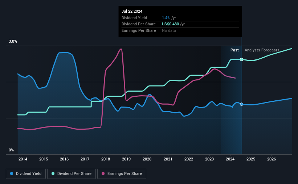Image resolution: width=298 pixels, height=184 pixels.
Task: Click the 2018 x-axis label
Action: (x=106, y=159)
